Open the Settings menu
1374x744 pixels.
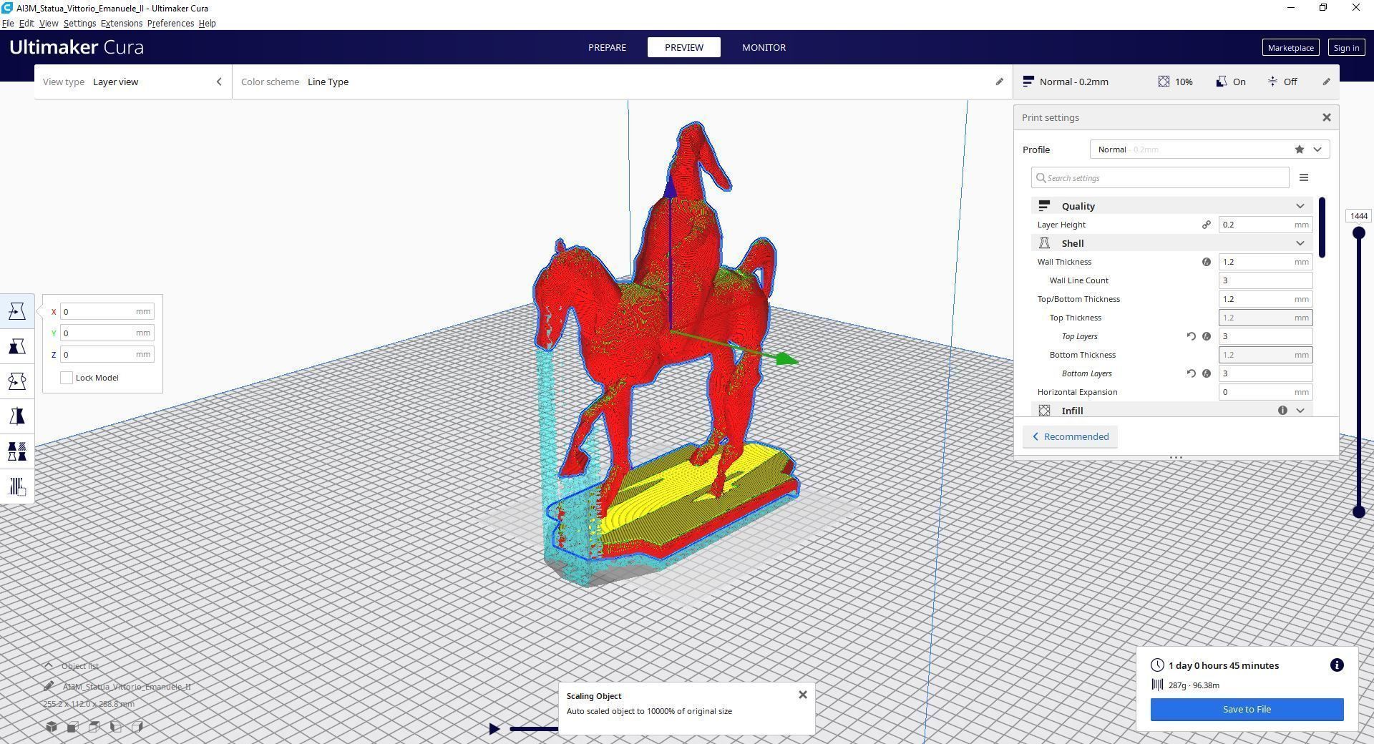pyautogui.click(x=79, y=24)
